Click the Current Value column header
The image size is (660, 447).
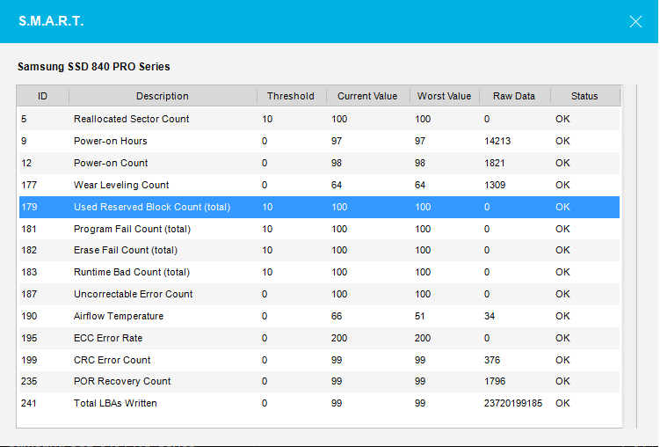click(x=367, y=96)
